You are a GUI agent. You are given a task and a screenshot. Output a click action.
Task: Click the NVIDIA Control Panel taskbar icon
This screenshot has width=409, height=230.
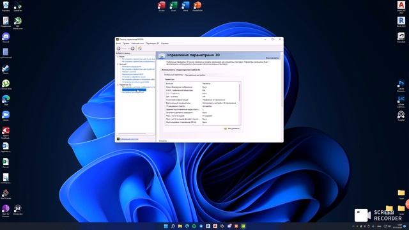[x=243, y=226]
